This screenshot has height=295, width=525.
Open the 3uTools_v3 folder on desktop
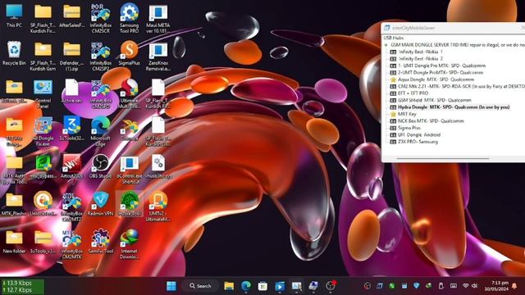coord(43,241)
